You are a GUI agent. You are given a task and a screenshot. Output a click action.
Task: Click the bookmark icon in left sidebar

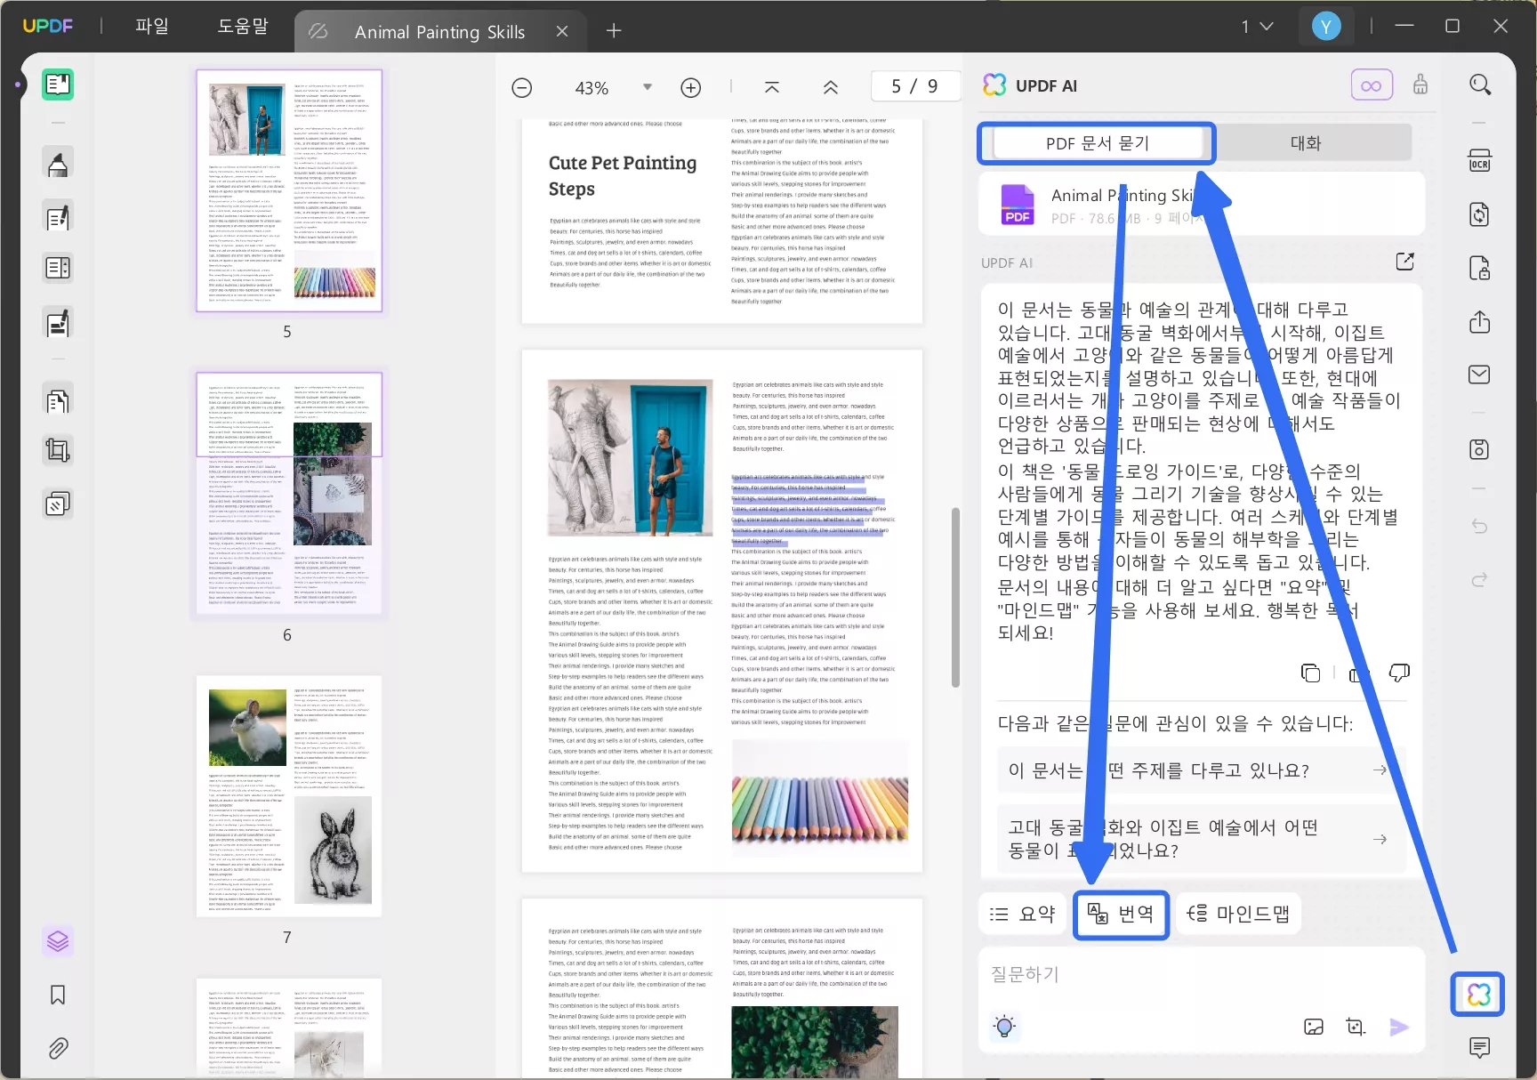click(x=58, y=995)
